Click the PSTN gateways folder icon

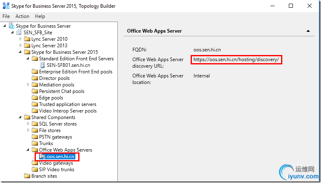pos(35,137)
